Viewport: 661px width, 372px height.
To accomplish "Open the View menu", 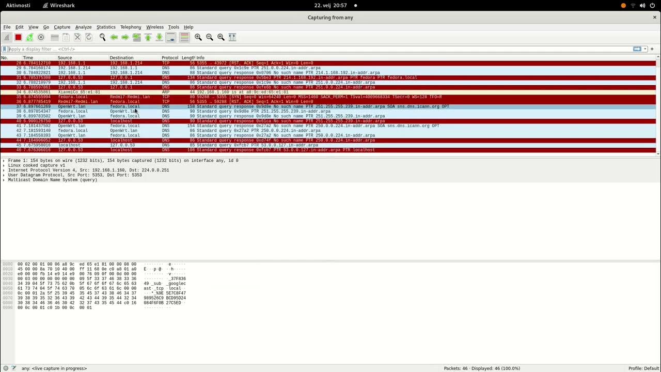I will click(33, 27).
